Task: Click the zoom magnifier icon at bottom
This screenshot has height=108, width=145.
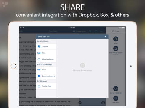Action: [103, 103]
